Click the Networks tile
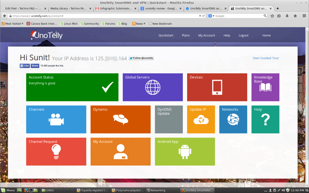The height and width of the screenshot is (193, 309). (x=233, y=119)
